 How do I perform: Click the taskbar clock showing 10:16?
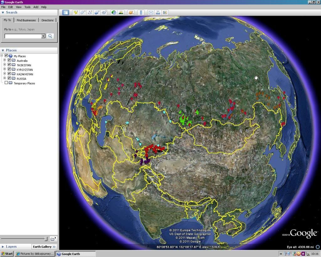pyautogui.click(x=315, y=254)
